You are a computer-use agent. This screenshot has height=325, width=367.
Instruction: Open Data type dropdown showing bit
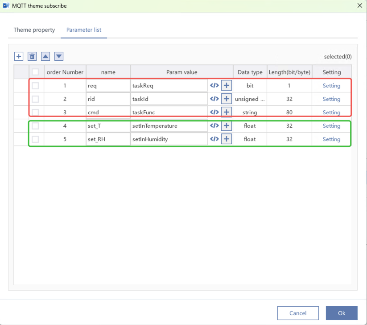[250, 86]
